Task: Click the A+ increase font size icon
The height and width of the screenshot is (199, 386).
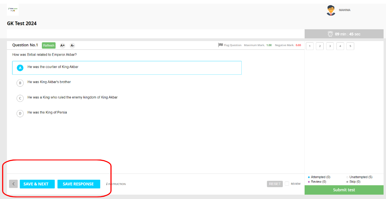Action: click(62, 45)
